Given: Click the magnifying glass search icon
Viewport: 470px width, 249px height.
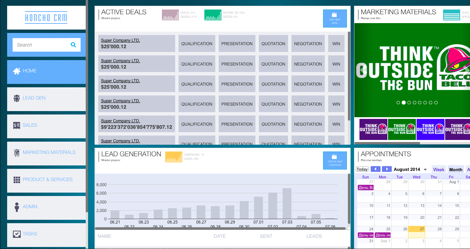Looking at the screenshot, I should [x=73, y=45].
